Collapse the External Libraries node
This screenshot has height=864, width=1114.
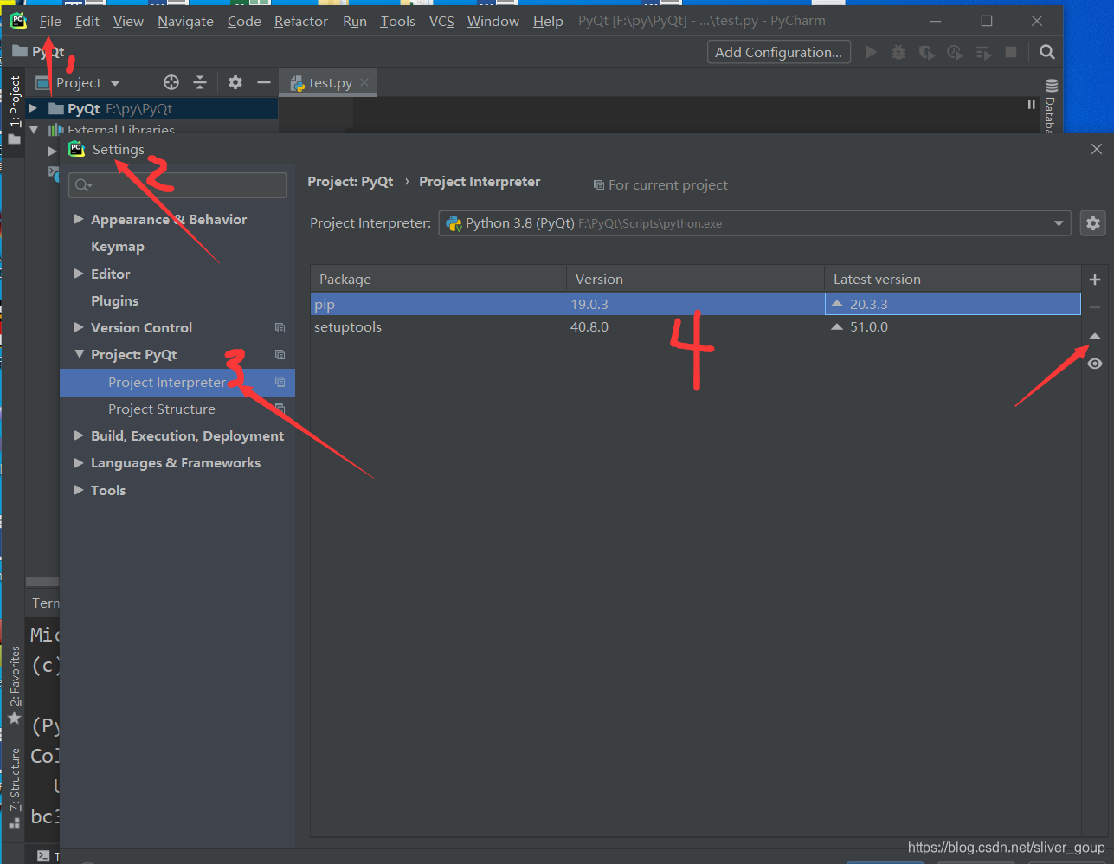[x=34, y=130]
